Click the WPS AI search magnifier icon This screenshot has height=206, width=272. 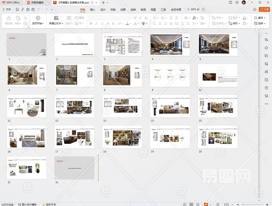coord(204,10)
